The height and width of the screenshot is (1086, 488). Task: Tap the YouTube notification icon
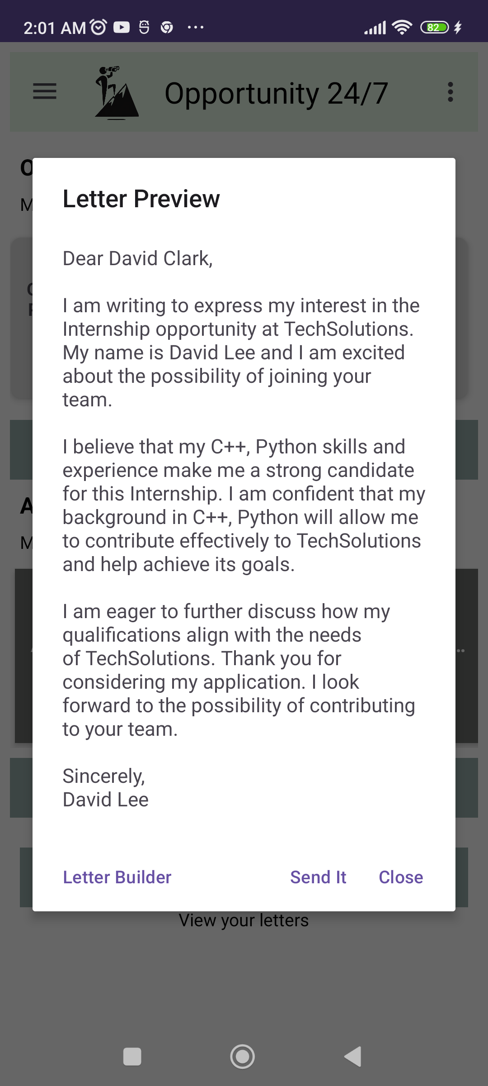122,28
